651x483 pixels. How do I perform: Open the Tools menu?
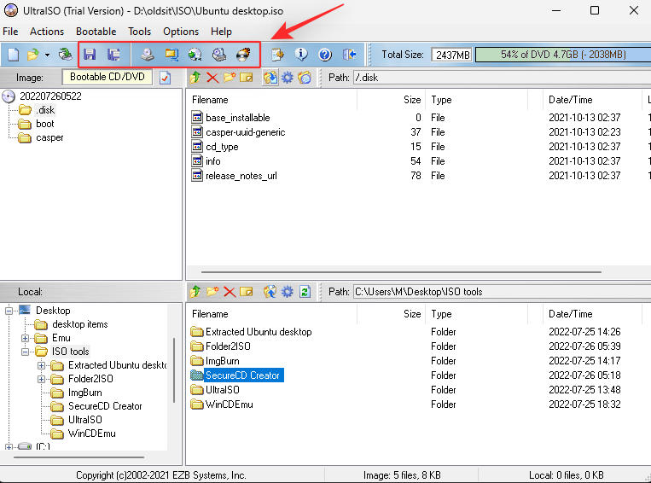pos(140,32)
